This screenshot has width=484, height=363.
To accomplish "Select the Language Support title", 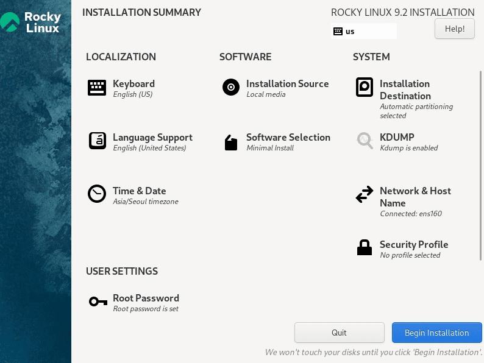I will coord(152,137).
